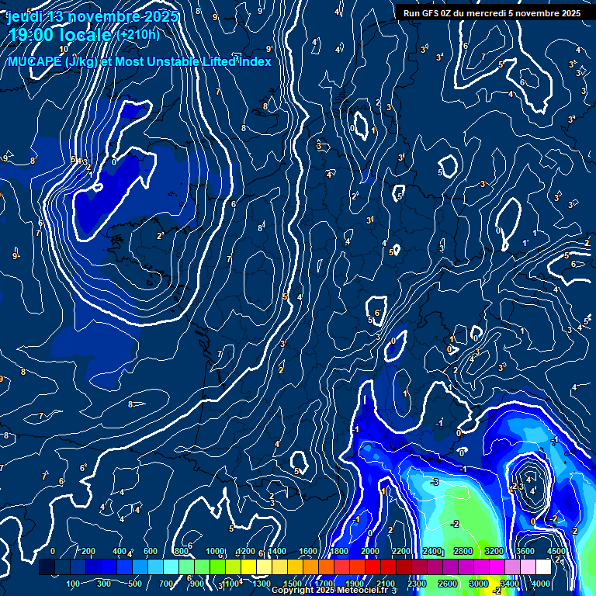
Task: Click the '100' legend label
Action: click(x=73, y=584)
